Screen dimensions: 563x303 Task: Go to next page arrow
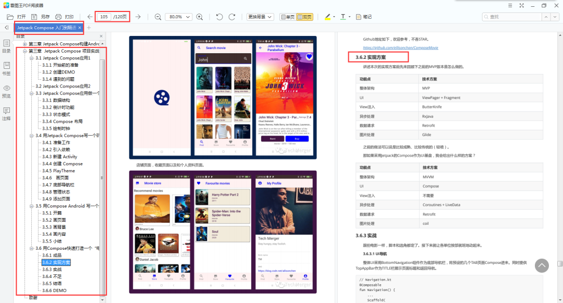[x=138, y=17]
